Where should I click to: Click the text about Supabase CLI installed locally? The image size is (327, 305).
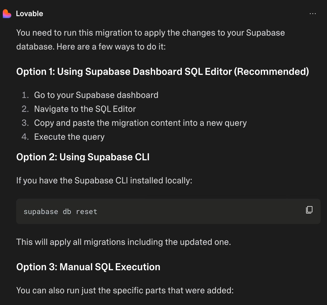[104, 181]
